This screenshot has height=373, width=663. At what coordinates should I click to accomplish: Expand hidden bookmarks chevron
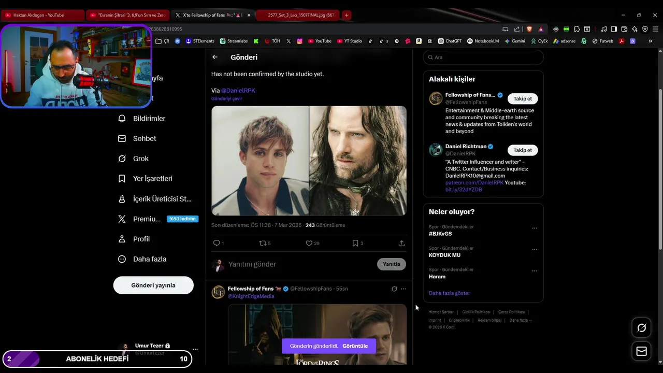(x=651, y=41)
